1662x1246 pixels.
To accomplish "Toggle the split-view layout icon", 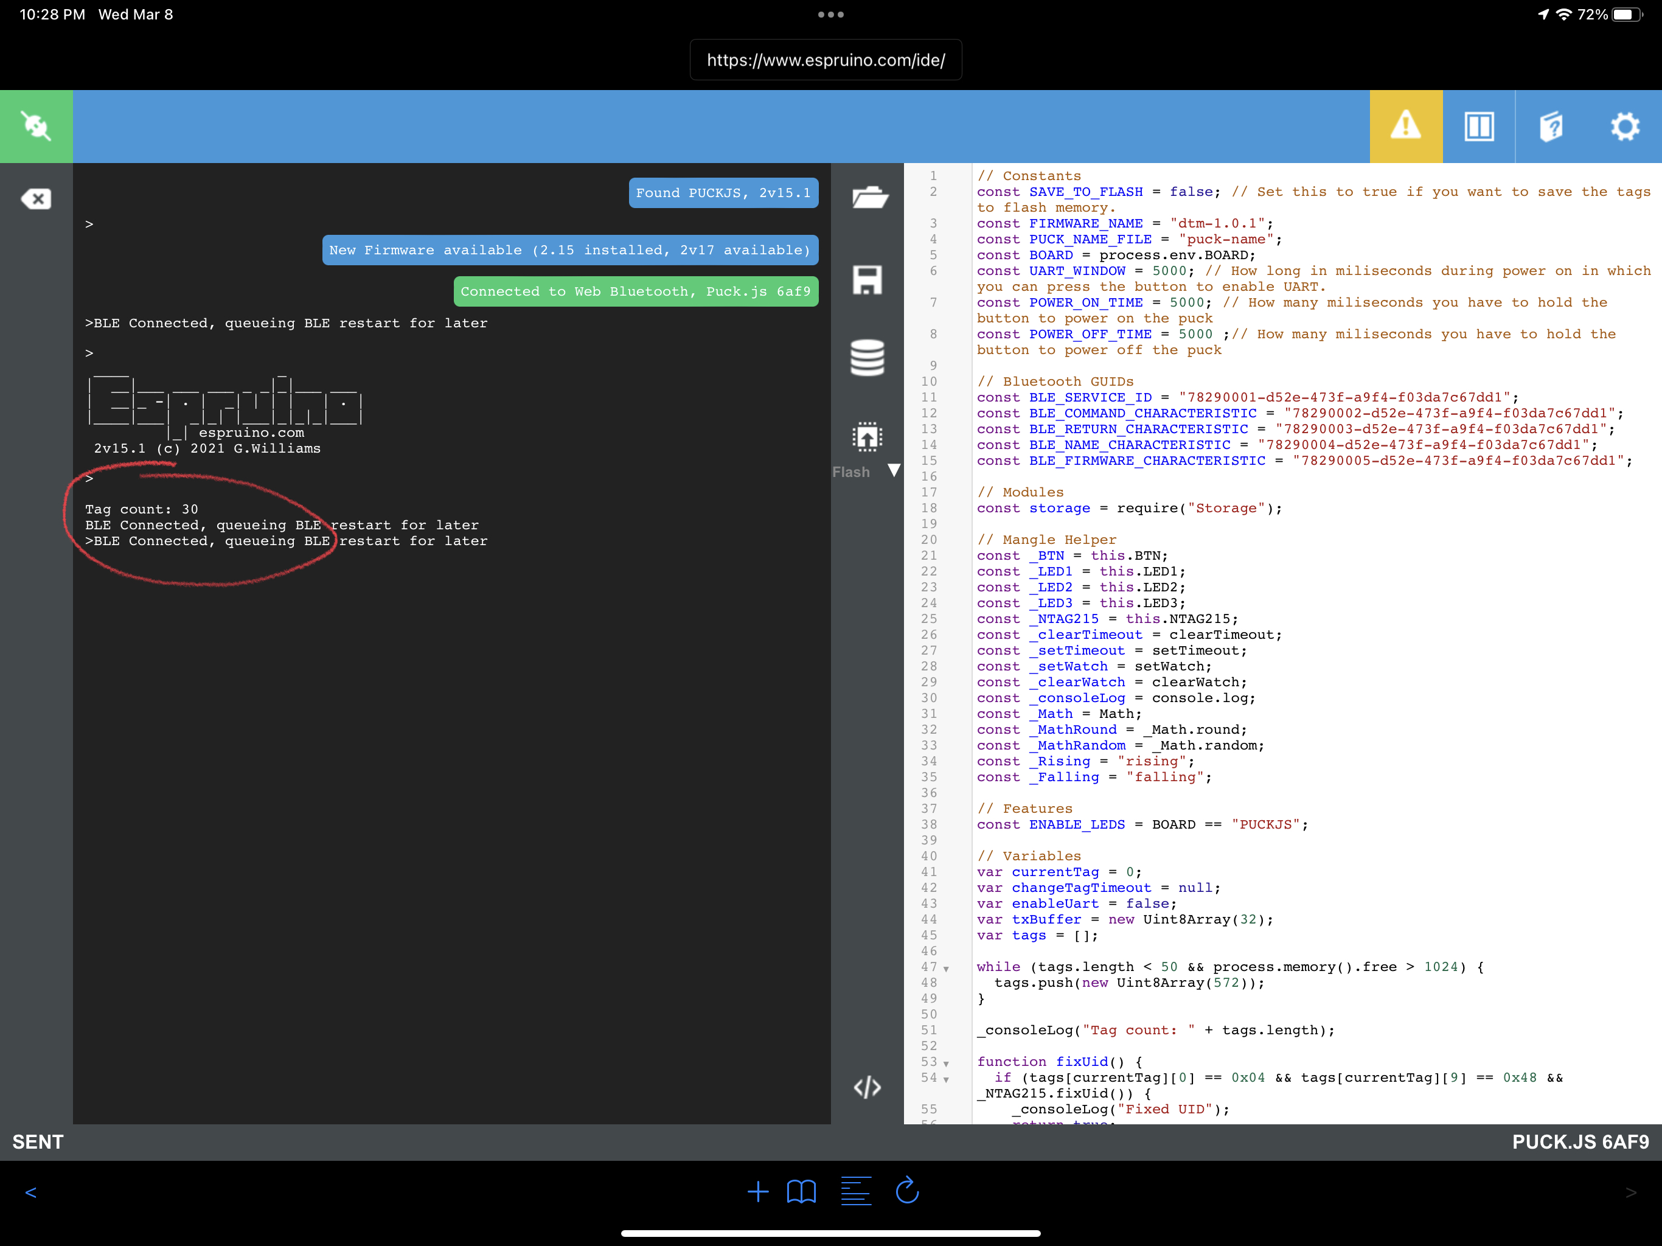I will (x=1478, y=127).
